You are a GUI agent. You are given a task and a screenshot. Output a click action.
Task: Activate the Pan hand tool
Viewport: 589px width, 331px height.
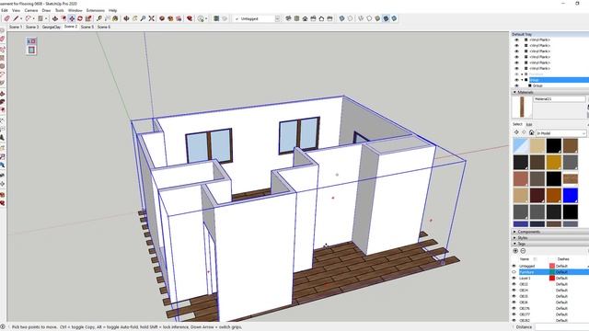[135, 18]
